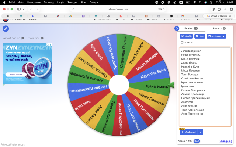Shuffle the wheel entries
The image size is (236, 147).
click(186, 36)
